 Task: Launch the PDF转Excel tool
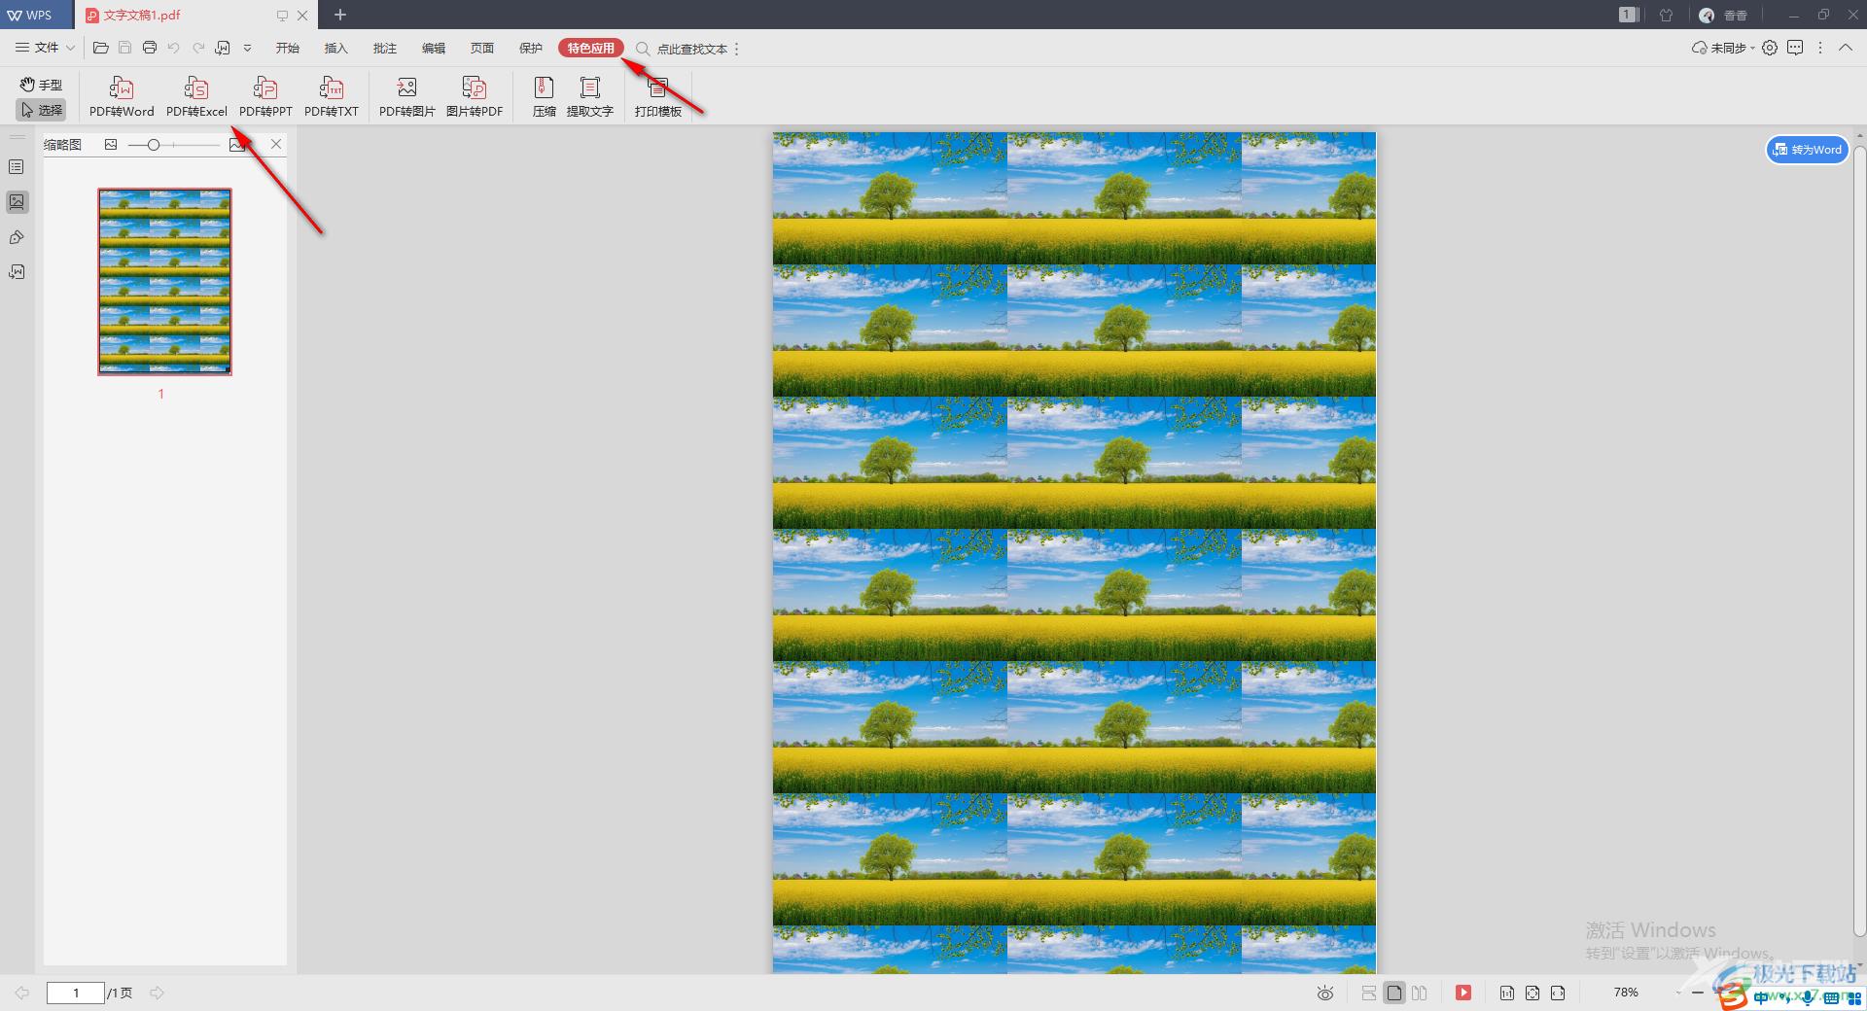point(196,97)
